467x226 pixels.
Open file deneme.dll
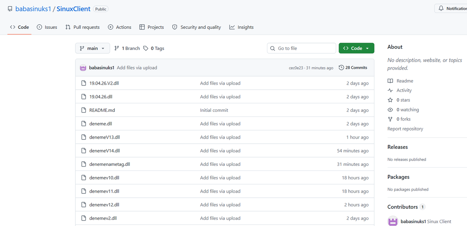click(x=101, y=124)
